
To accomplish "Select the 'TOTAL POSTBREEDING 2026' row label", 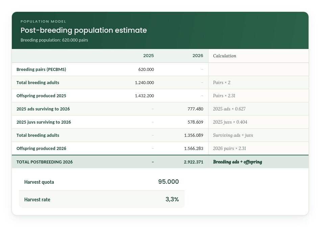I will click(44, 162).
